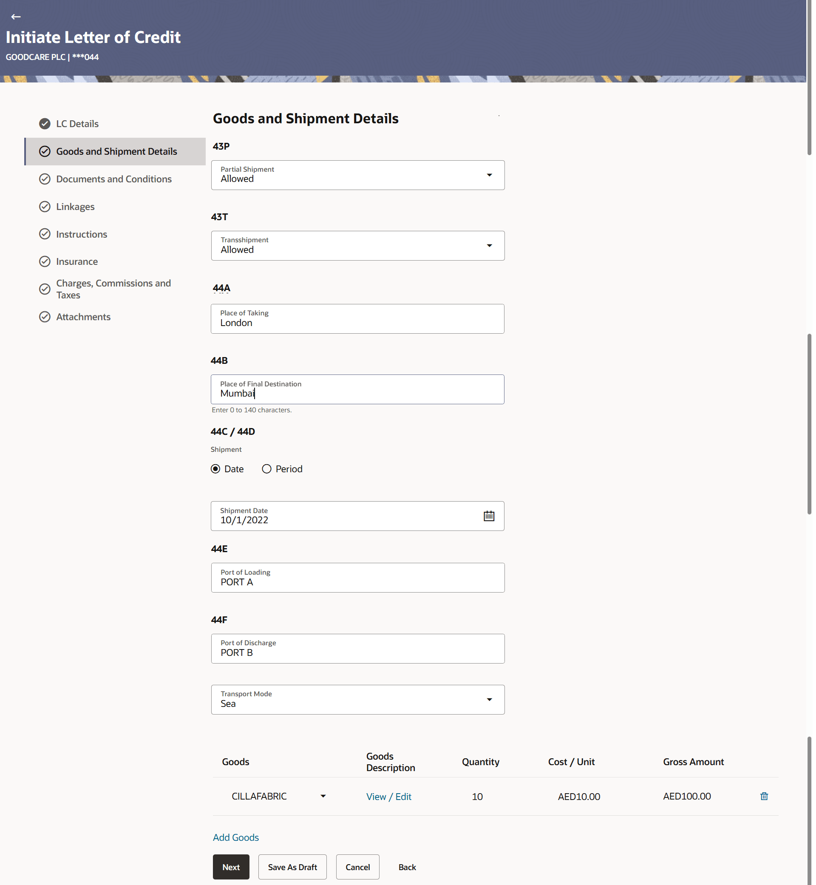The height and width of the screenshot is (885, 816).
Task: Click the Add Goods link
Action: (x=236, y=837)
